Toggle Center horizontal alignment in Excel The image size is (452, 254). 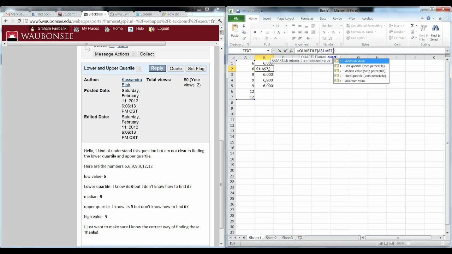point(300,32)
